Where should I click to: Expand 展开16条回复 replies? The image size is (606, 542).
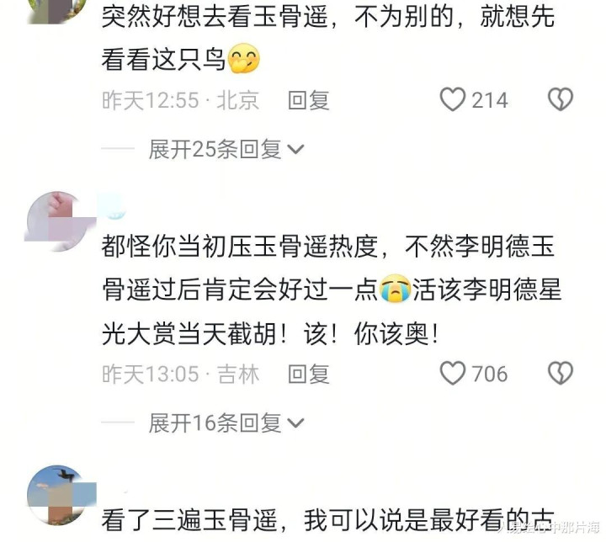tap(226, 423)
